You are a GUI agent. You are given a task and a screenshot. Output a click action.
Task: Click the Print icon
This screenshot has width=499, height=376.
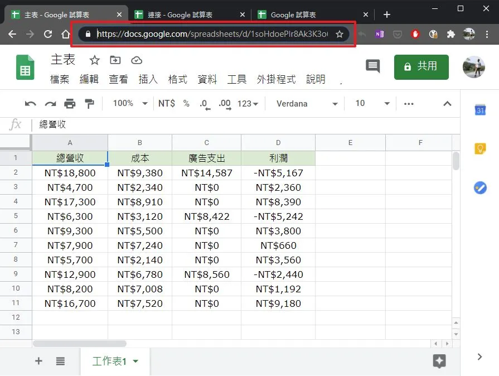click(70, 103)
